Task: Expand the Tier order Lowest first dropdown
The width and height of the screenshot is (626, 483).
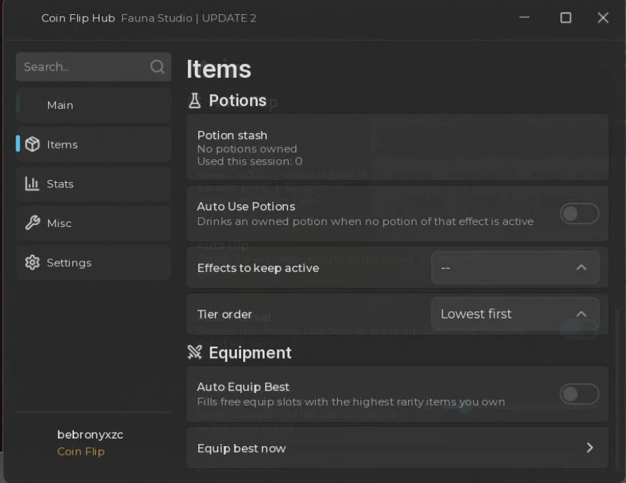Action: tap(515, 314)
